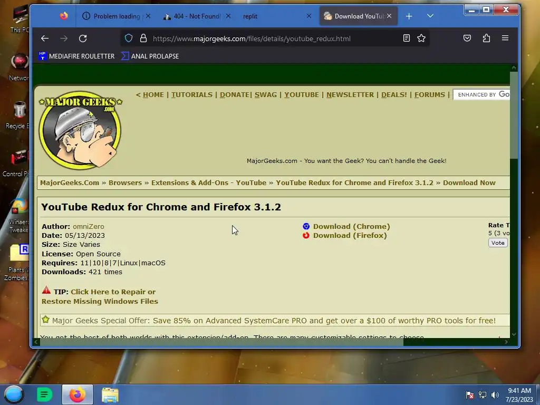Click the MajorGeeks logo image

click(x=80, y=130)
